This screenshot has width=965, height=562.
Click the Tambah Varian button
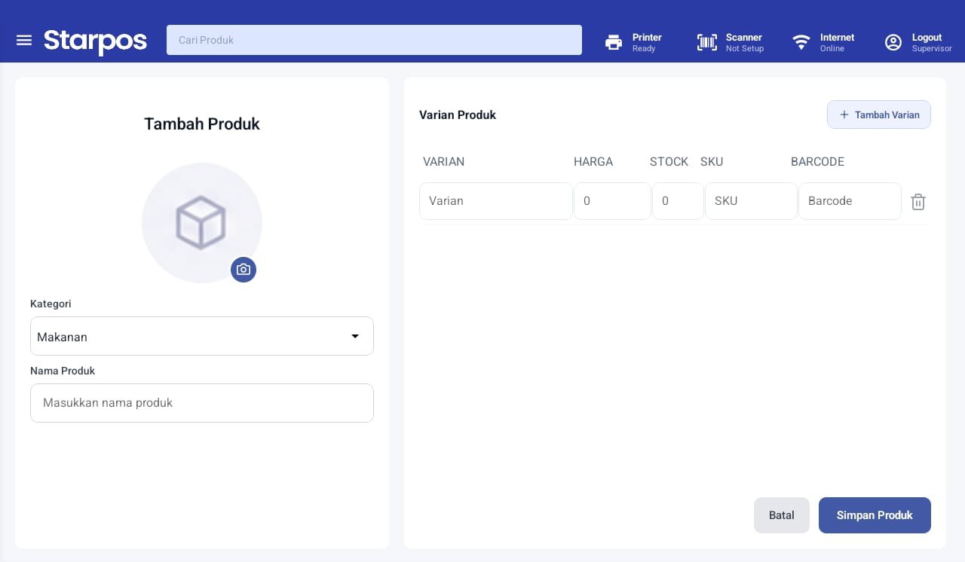(x=879, y=115)
